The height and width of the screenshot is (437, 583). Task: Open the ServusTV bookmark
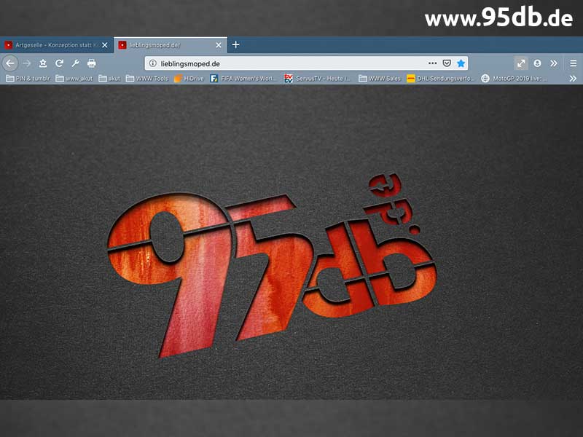[x=317, y=79]
